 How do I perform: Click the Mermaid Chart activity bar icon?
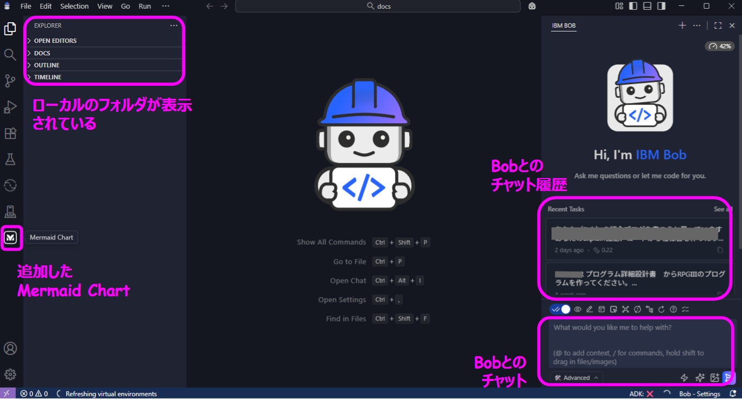tap(11, 237)
